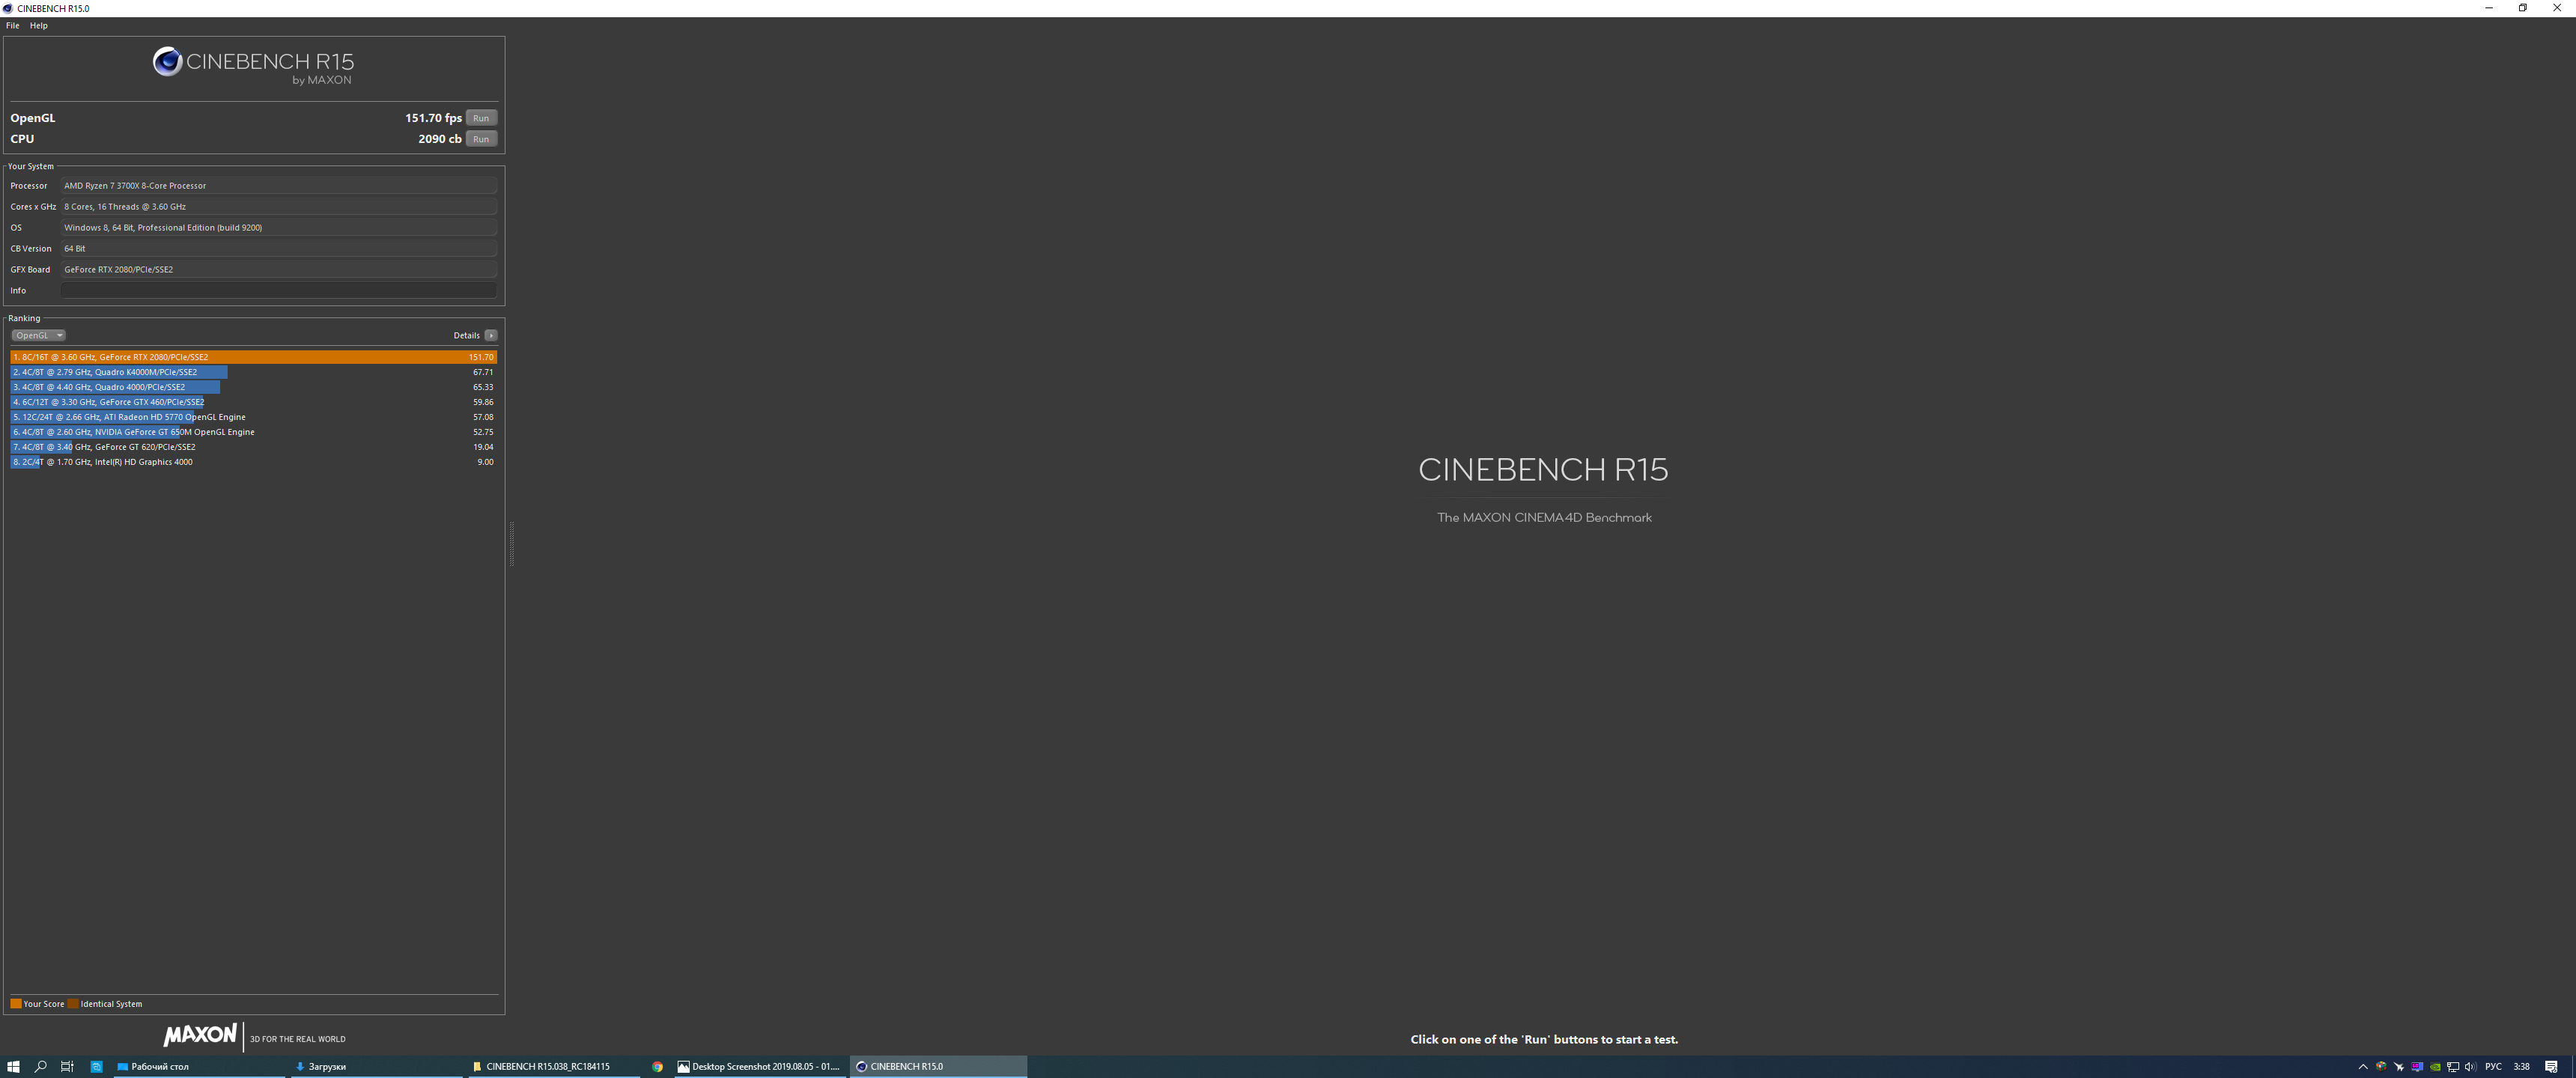Open the File menu
The height and width of the screenshot is (1078, 2576).
[x=13, y=26]
